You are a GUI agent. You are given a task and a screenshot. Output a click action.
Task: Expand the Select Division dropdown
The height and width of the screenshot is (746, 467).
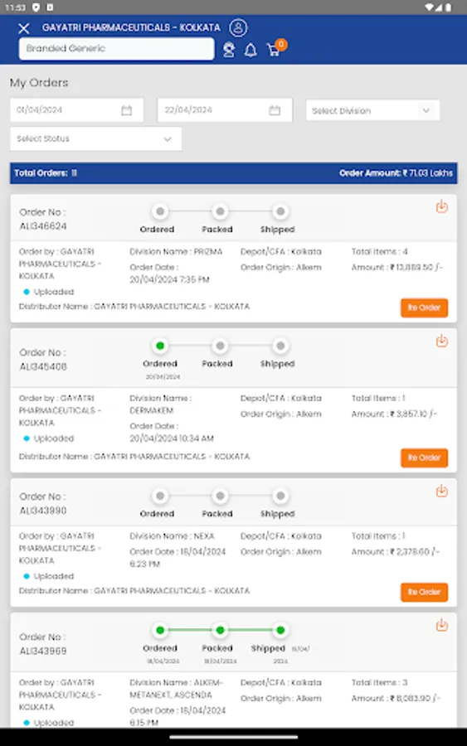point(372,110)
